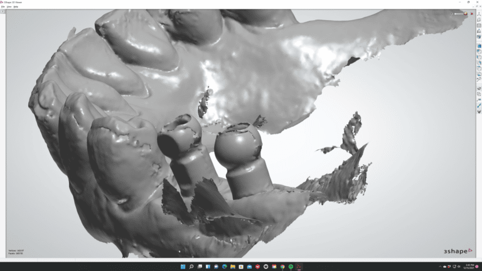
Task: Click the framed-box icon in the right toolbar
Action: [x=479, y=26]
